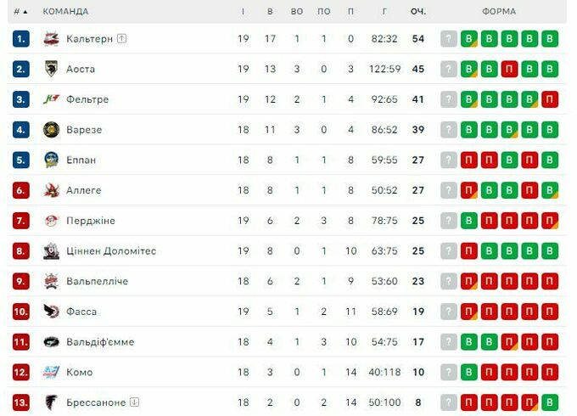577x416 pixels.
Task: Click the Фасса team logo
Action: pyautogui.click(x=51, y=312)
